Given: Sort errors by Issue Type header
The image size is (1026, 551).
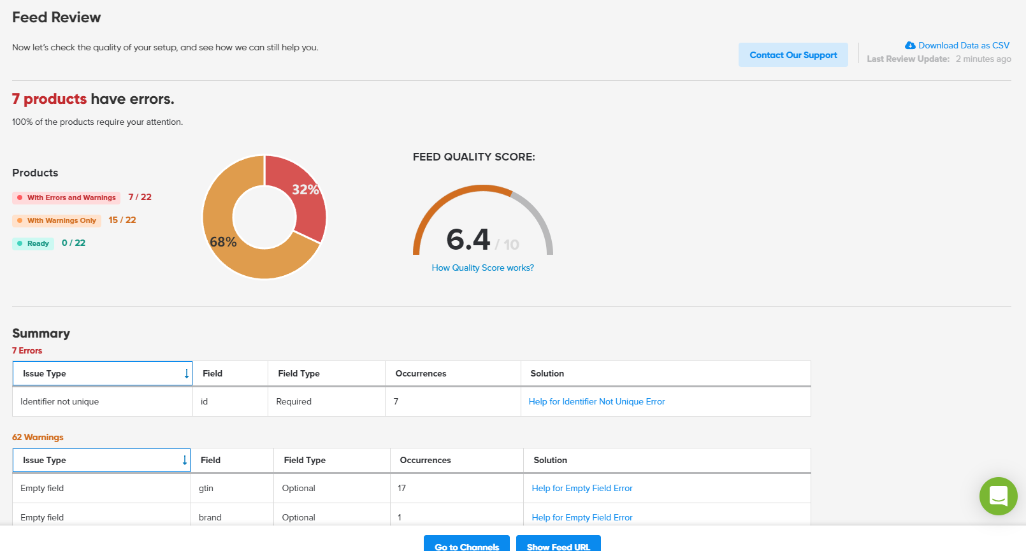Looking at the screenshot, I should [45, 373].
